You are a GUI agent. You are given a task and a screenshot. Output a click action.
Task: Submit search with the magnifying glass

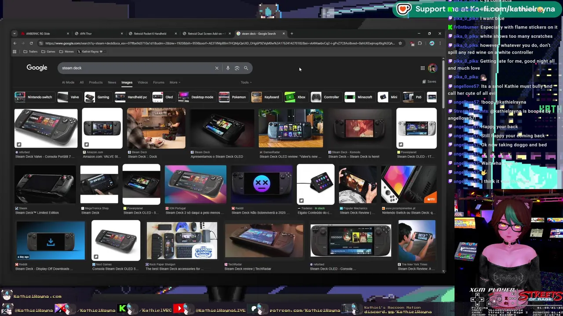(x=246, y=68)
